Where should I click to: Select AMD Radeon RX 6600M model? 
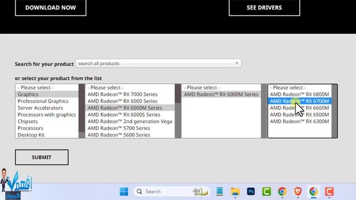[300, 108]
